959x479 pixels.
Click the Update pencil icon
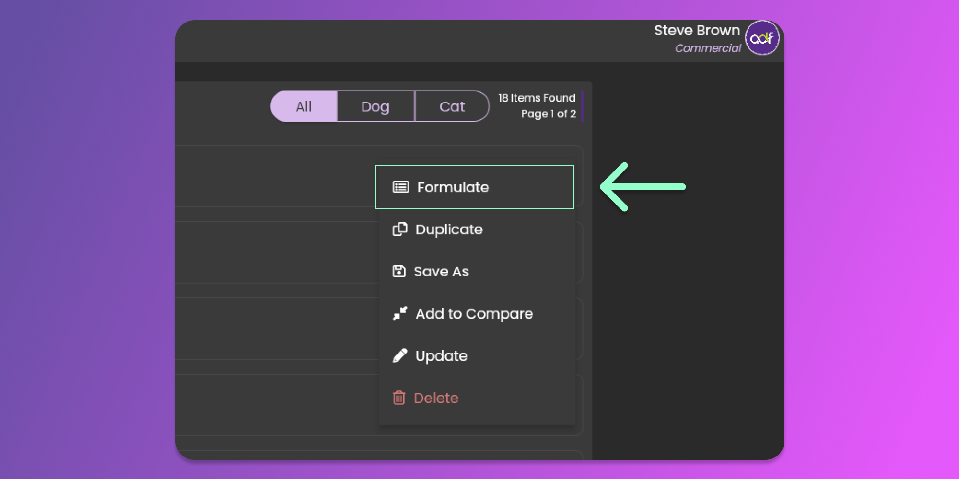coord(400,356)
